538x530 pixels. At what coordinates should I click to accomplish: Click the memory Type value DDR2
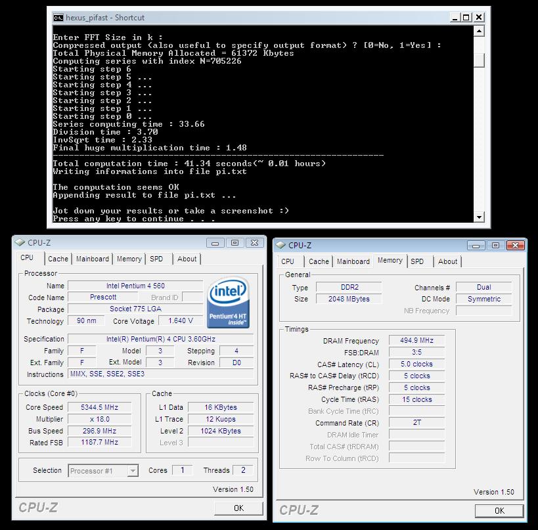(349, 288)
